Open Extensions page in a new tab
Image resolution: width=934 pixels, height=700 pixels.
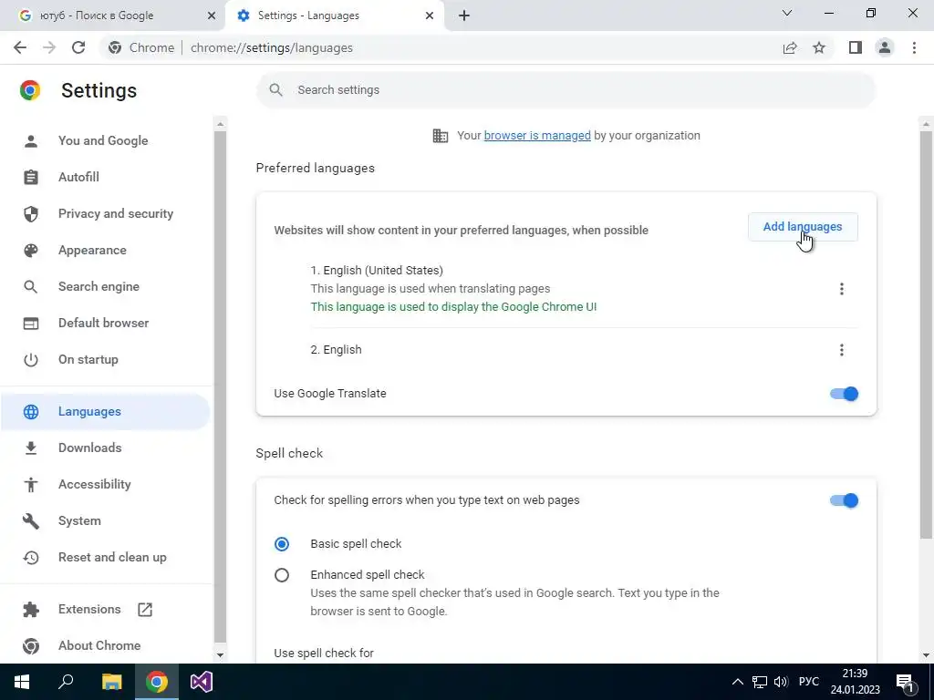pyautogui.click(x=105, y=609)
